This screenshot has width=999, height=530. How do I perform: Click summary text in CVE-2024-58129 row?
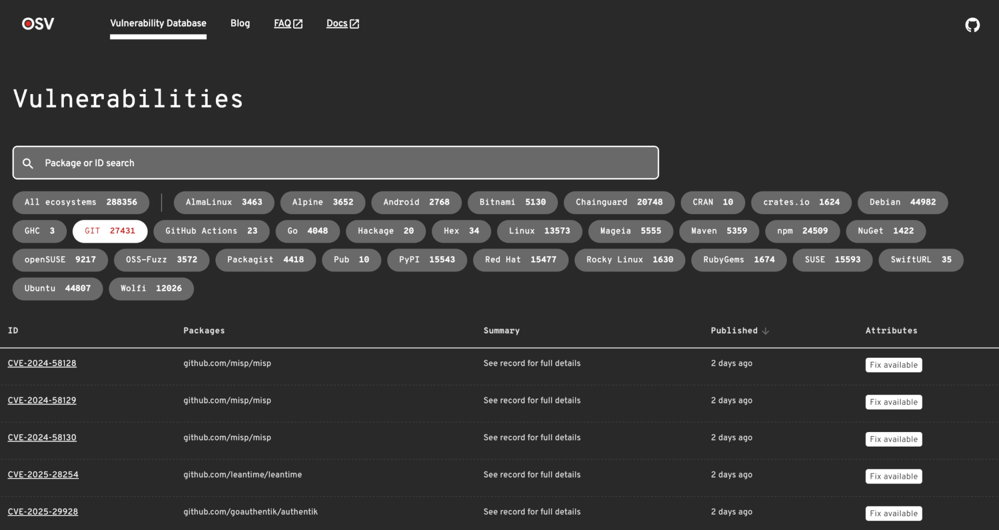coord(532,401)
